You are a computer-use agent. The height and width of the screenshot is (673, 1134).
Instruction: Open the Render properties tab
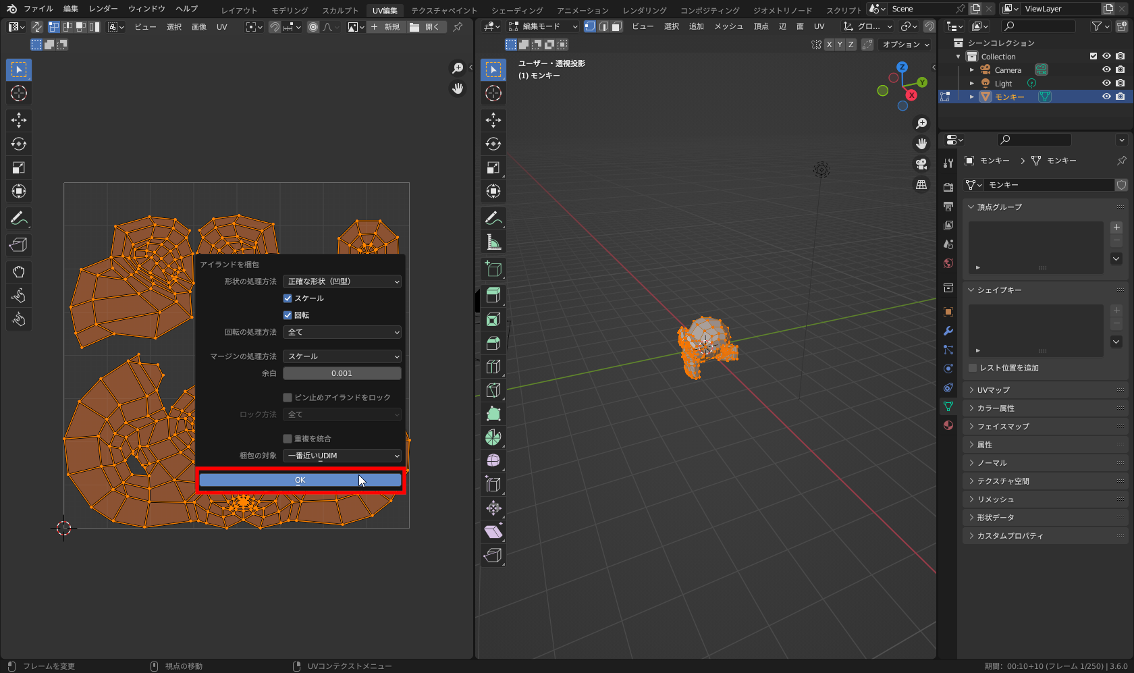pyautogui.click(x=948, y=187)
